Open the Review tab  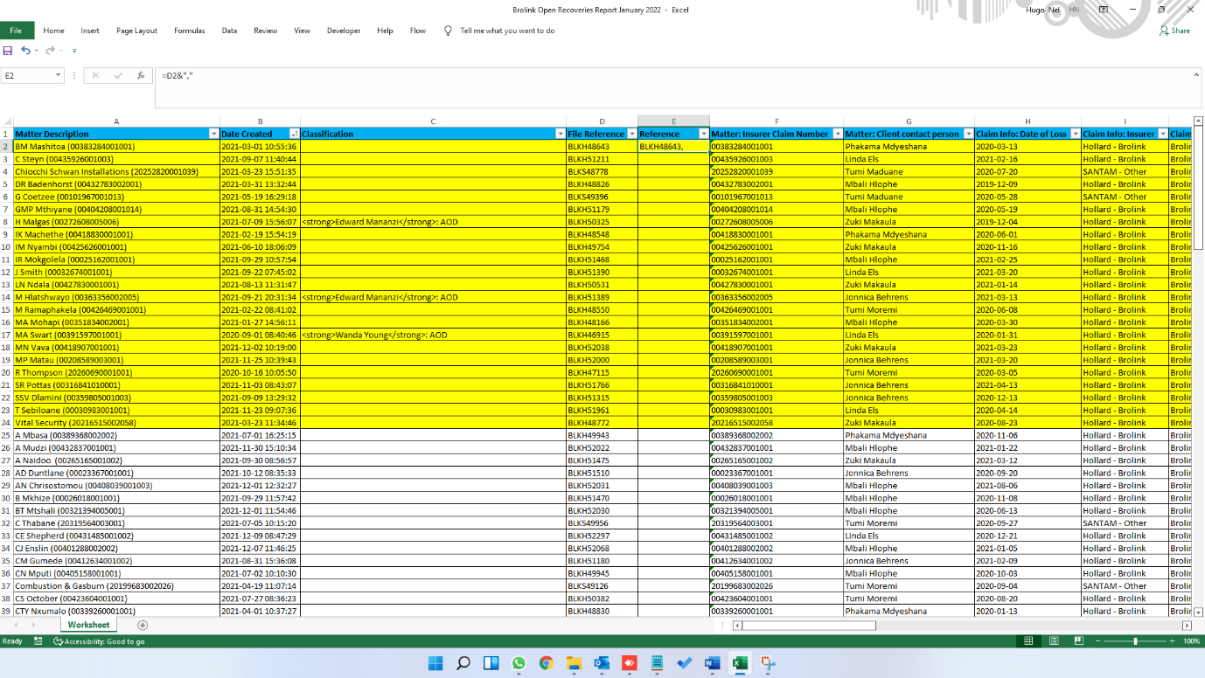[x=265, y=31]
